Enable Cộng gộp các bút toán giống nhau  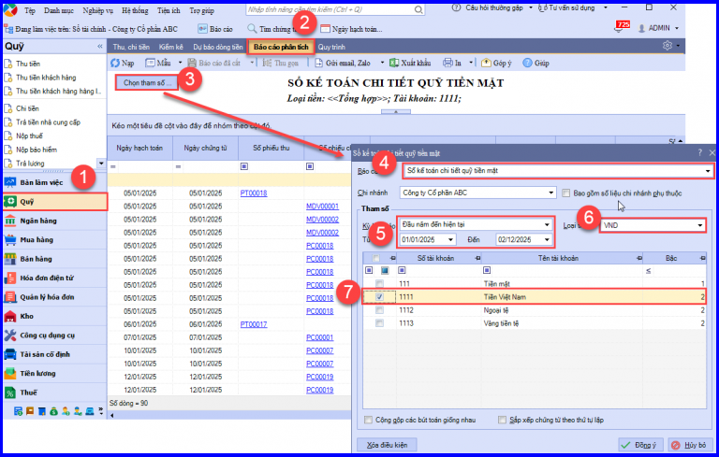(368, 420)
